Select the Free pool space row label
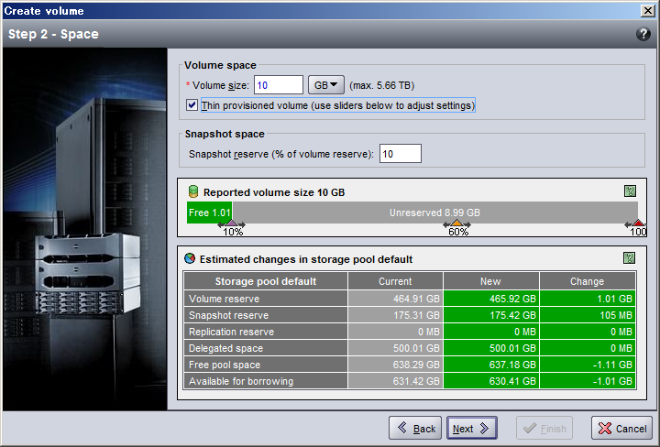 coord(266,365)
